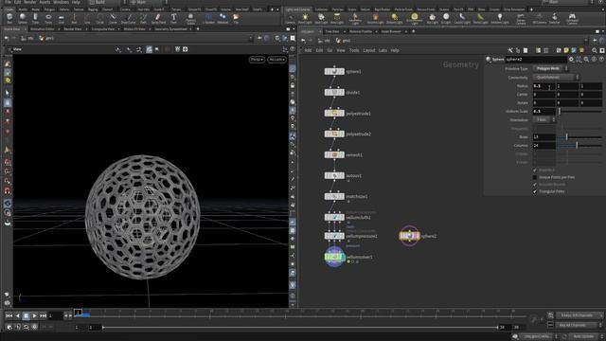Switch to the Tree View tab
This screenshot has height=341, width=606.
pos(332,31)
